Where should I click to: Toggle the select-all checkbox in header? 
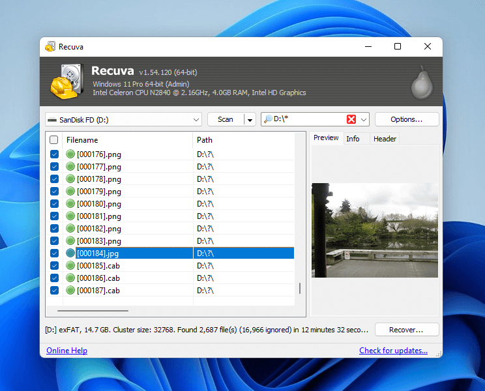pyautogui.click(x=54, y=140)
